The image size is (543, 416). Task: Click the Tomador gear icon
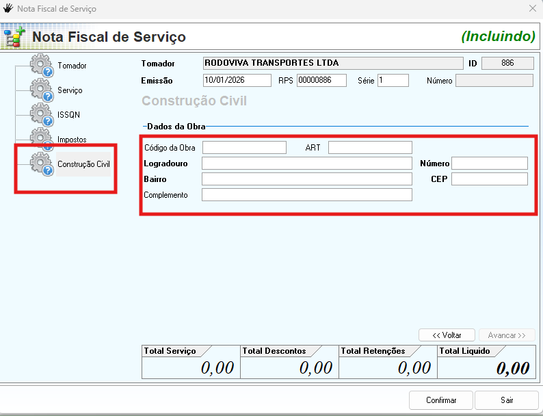42,66
